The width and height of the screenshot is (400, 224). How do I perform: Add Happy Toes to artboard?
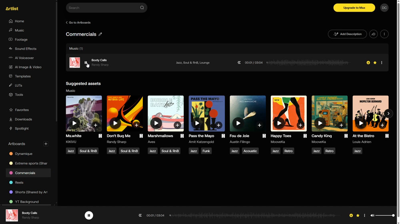(x=300, y=125)
